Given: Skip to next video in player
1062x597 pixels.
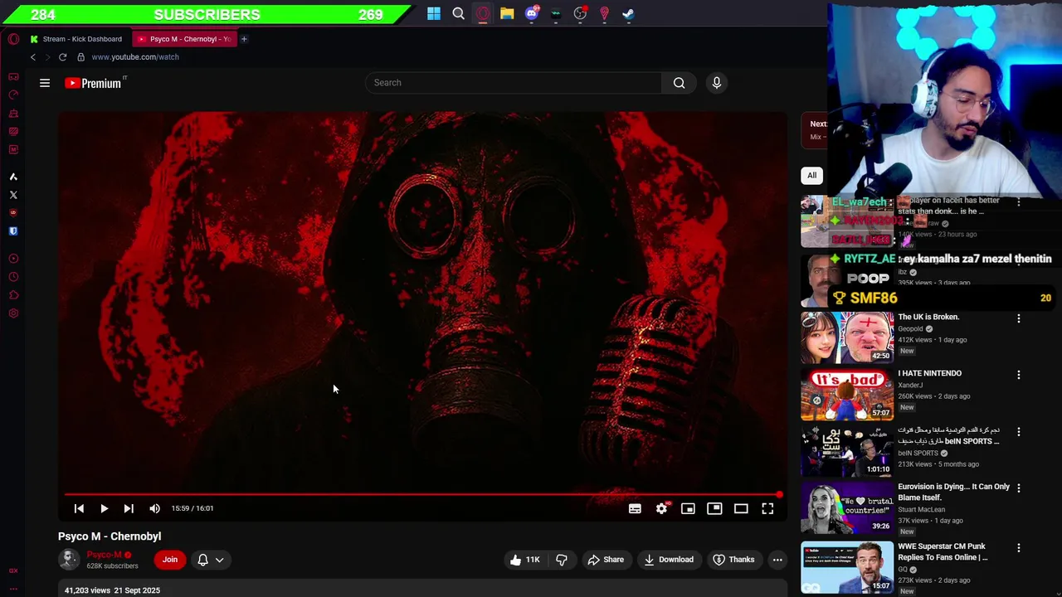Looking at the screenshot, I should click(129, 508).
